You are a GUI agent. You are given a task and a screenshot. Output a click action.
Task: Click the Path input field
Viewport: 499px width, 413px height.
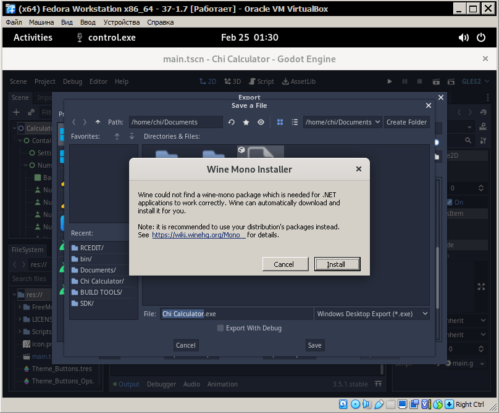tap(175, 122)
